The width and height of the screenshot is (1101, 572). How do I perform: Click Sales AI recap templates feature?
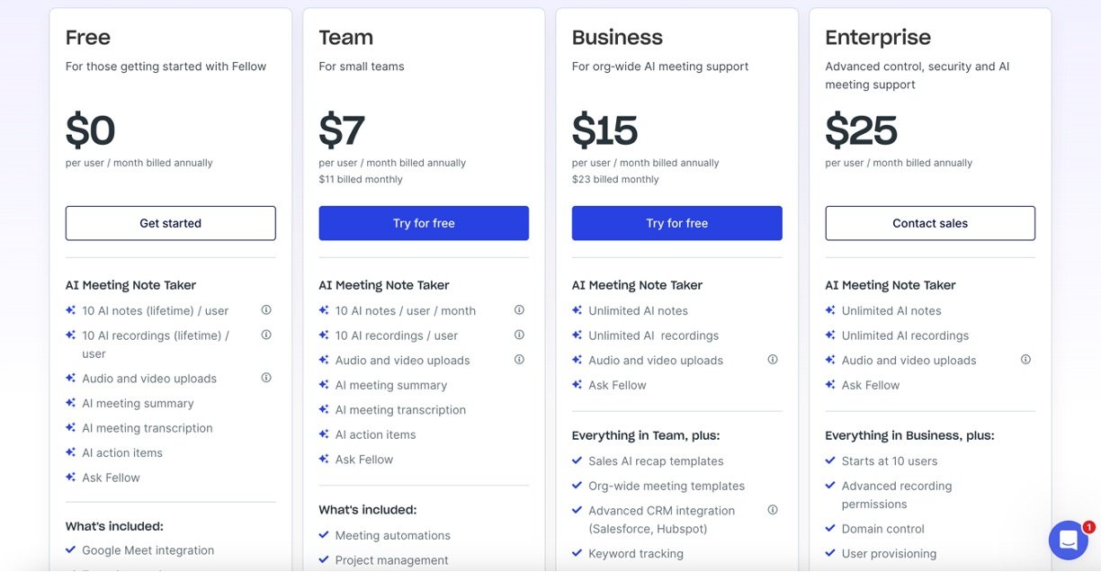tap(656, 461)
